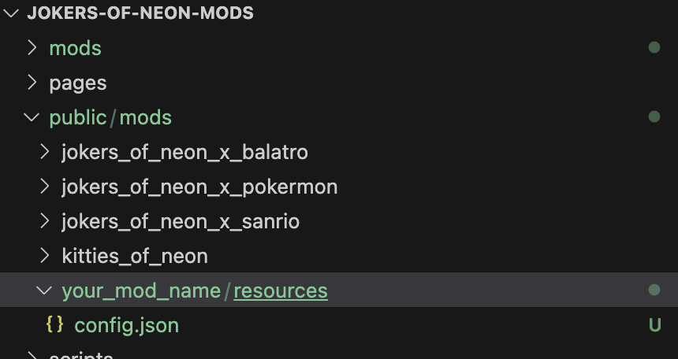Collapse your_mod_name/resources folder chevron
The width and height of the screenshot is (678, 359).
pos(44,291)
